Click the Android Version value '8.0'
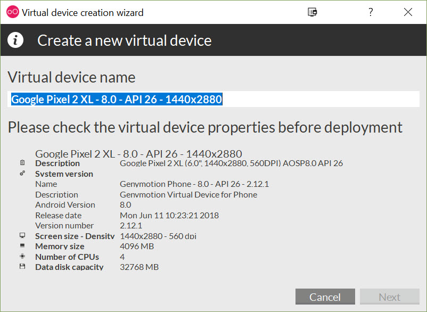Screen dimensions: 427x312 (126, 205)
